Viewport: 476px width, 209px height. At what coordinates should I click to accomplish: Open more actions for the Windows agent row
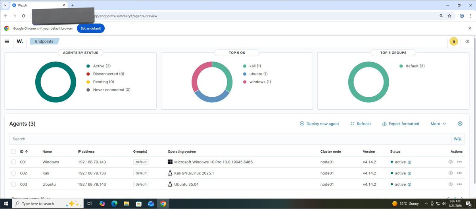point(459,162)
